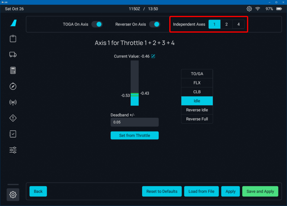Open the ATC radio tower page

pos(13,102)
